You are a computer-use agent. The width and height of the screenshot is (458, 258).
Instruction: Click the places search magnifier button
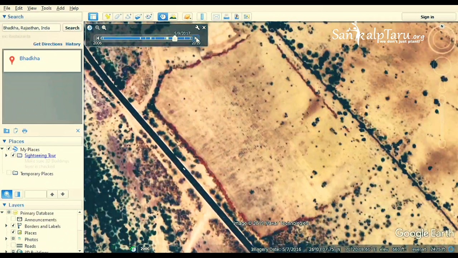[7, 194]
